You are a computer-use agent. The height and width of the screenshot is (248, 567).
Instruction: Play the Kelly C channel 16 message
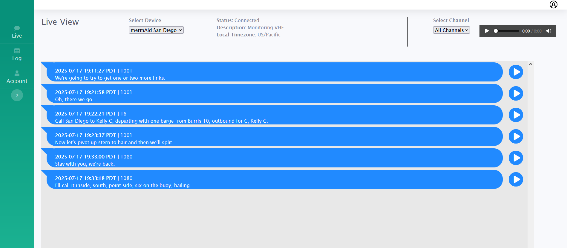click(516, 115)
